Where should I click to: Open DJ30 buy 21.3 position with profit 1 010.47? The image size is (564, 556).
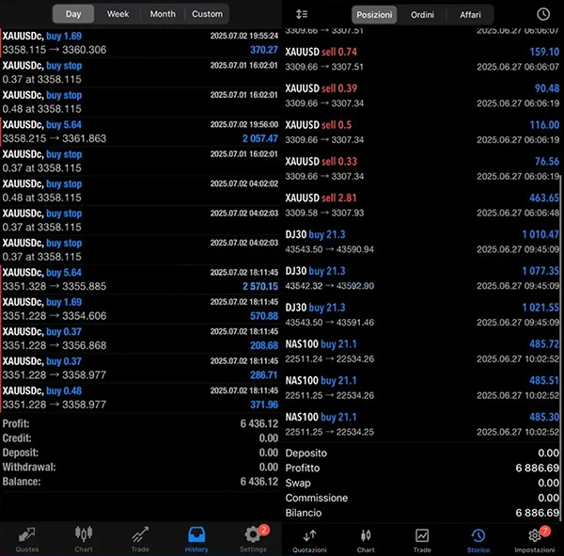(422, 242)
